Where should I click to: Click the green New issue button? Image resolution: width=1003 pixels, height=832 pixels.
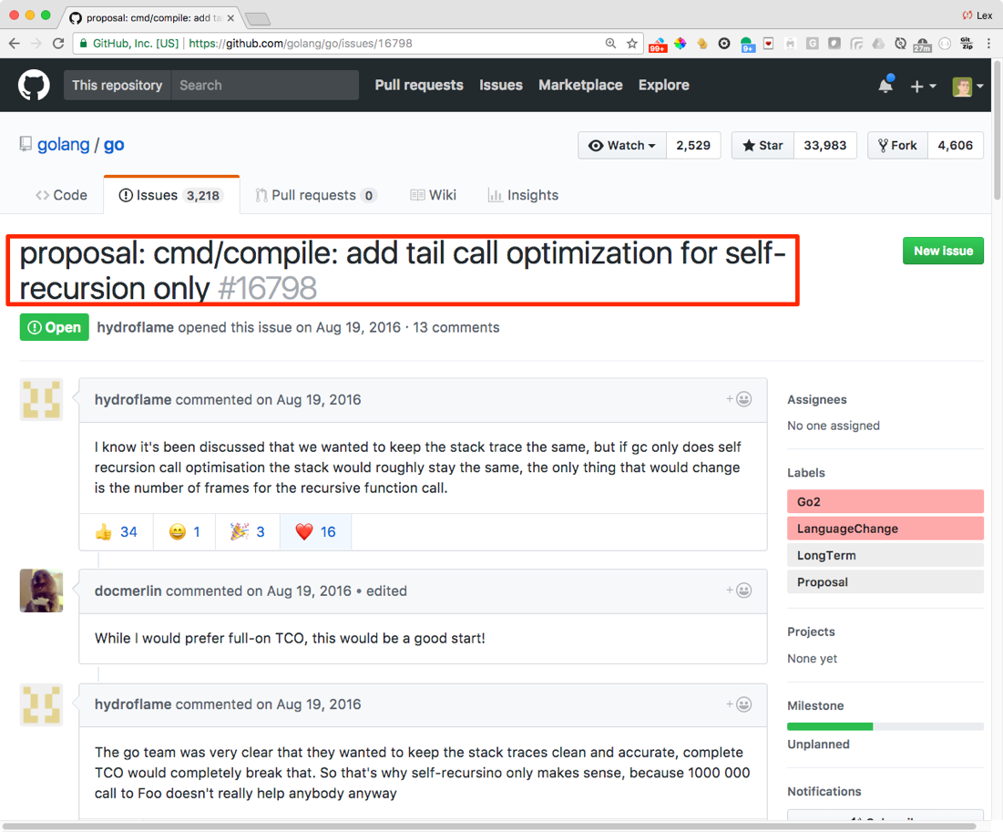coord(943,251)
